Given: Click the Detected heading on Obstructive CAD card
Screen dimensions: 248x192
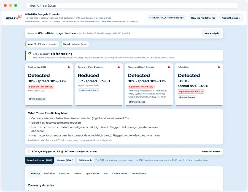Looking at the screenshot, I should [39, 75].
